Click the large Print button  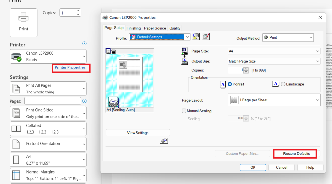[23, 23]
